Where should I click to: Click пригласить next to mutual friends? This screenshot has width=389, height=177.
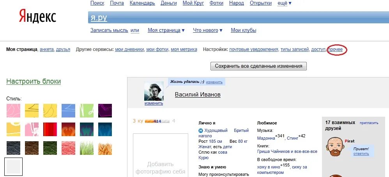pos(369,123)
